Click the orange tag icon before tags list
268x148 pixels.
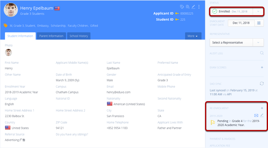click(x=6, y=26)
